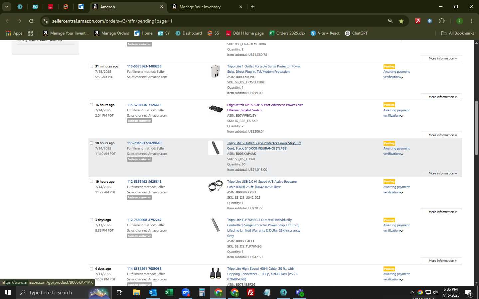Screen dimensions: 479x299
Task: Expand More information for EdgeSwitch order
Action: [x=441, y=135]
